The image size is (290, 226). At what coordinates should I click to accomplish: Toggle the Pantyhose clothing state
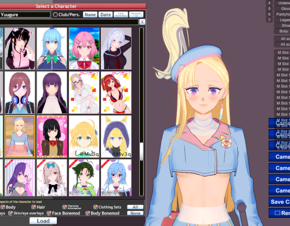282,14
